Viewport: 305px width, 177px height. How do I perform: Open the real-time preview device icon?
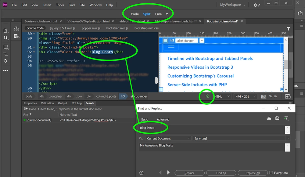pyautogui.click(x=288, y=96)
